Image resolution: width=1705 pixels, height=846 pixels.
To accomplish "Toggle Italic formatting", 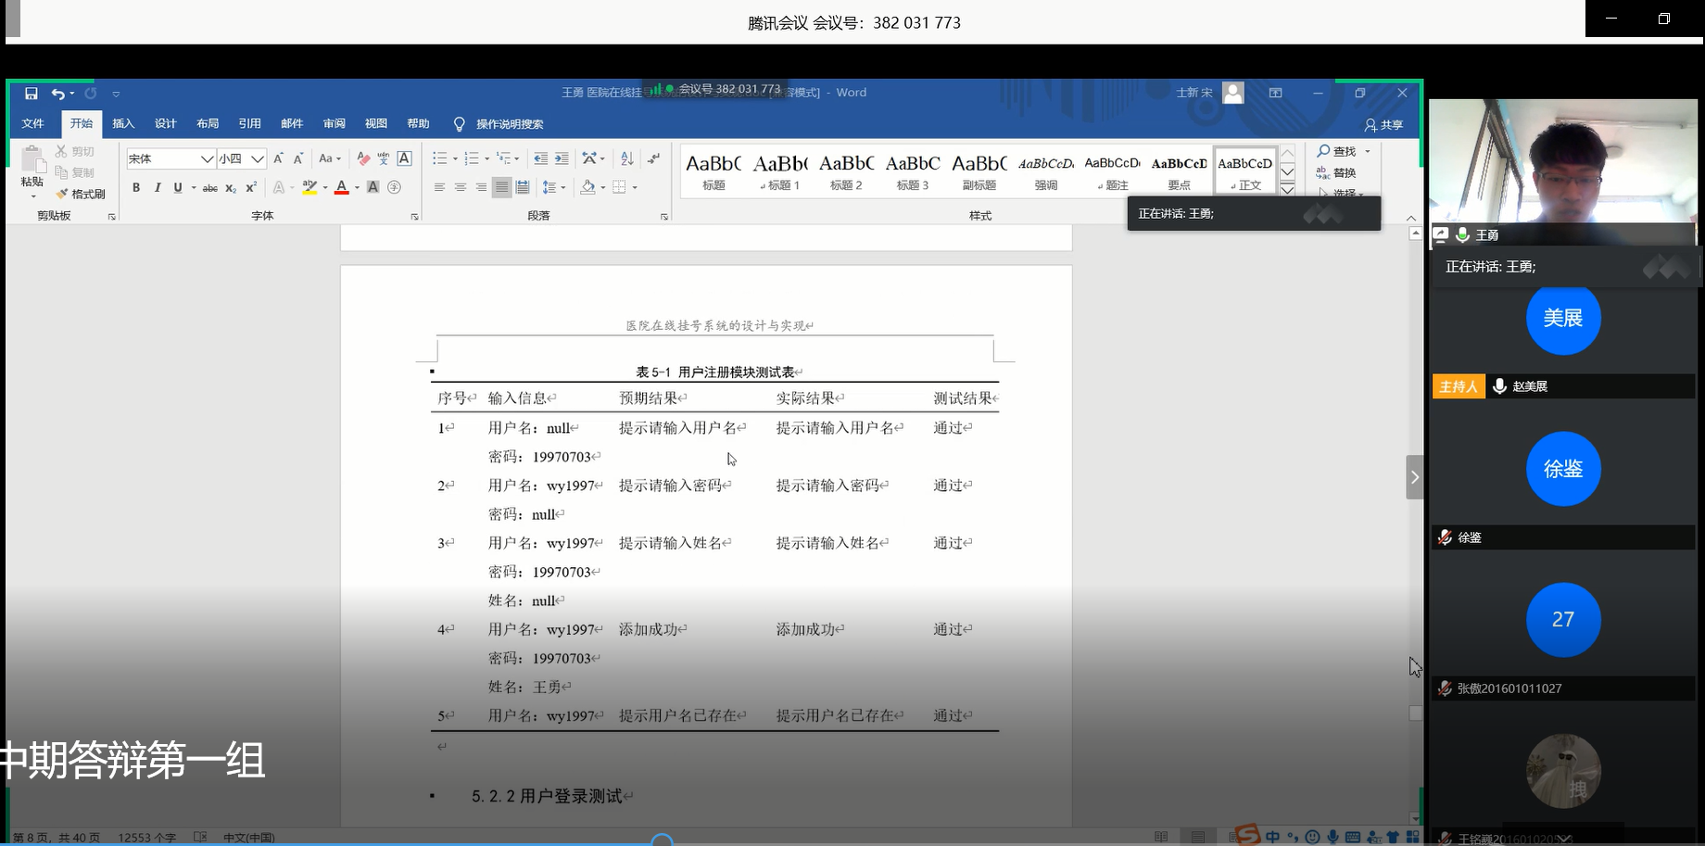I will 158,188.
